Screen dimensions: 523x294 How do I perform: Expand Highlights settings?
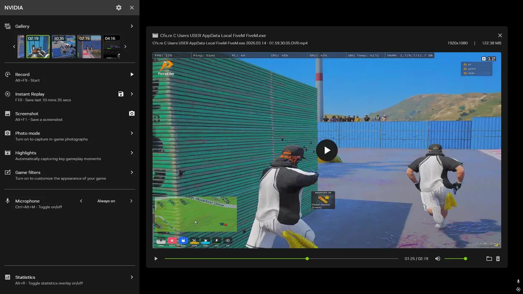point(132,153)
